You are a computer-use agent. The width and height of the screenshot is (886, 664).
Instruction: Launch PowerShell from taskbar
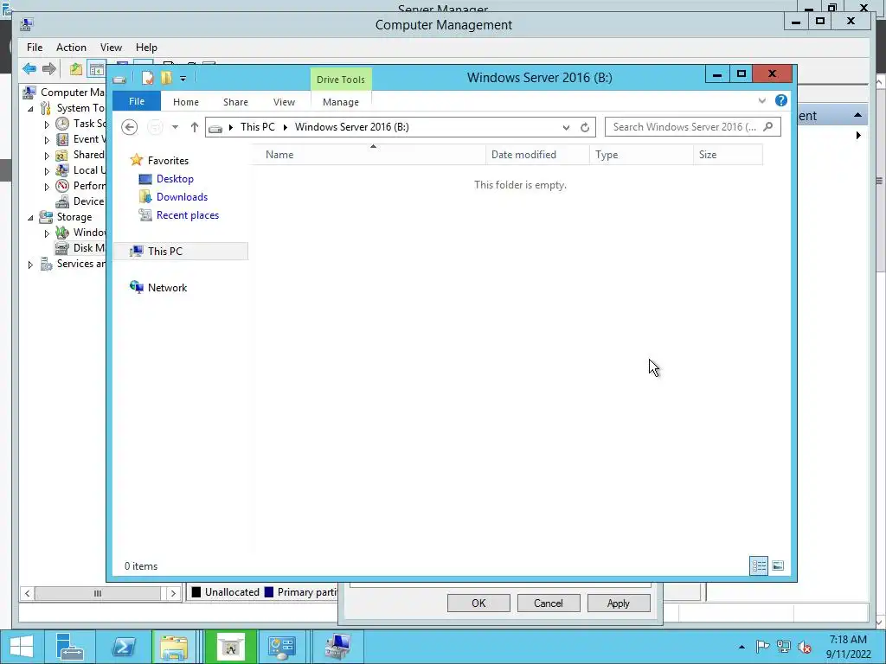tap(123, 647)
